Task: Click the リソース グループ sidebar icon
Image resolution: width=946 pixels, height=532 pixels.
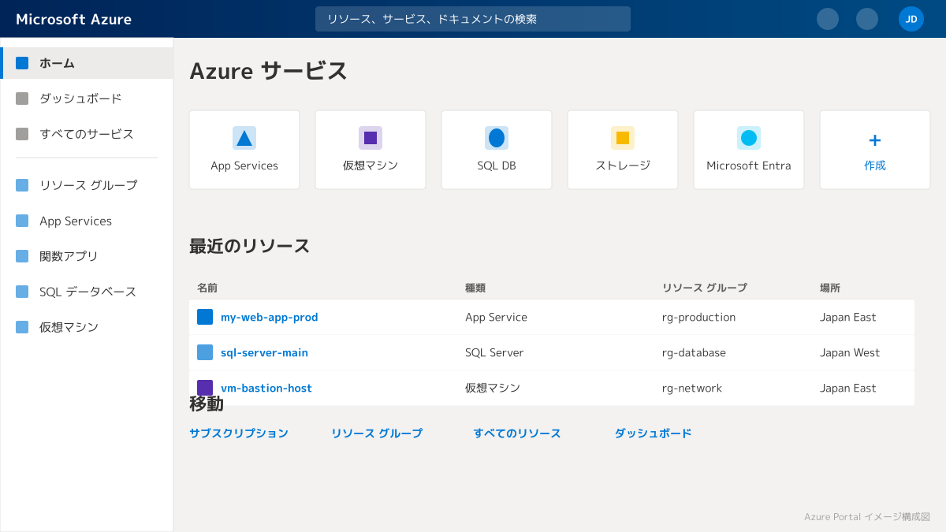Action: 22,185
